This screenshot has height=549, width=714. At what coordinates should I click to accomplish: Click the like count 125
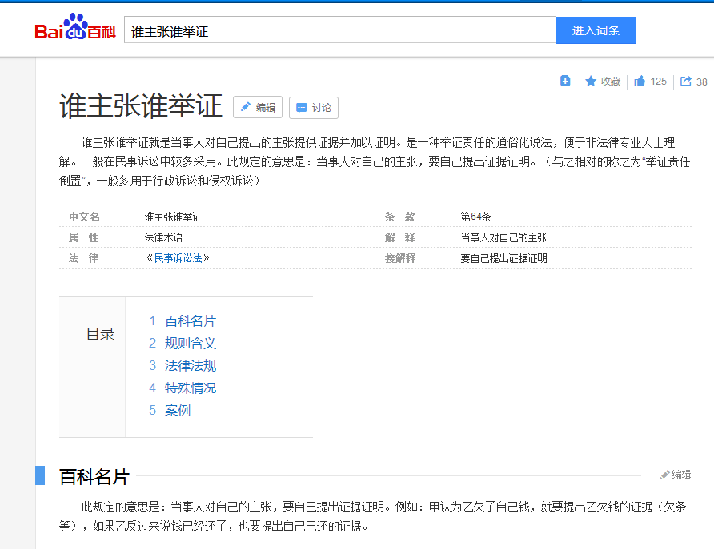658,81
